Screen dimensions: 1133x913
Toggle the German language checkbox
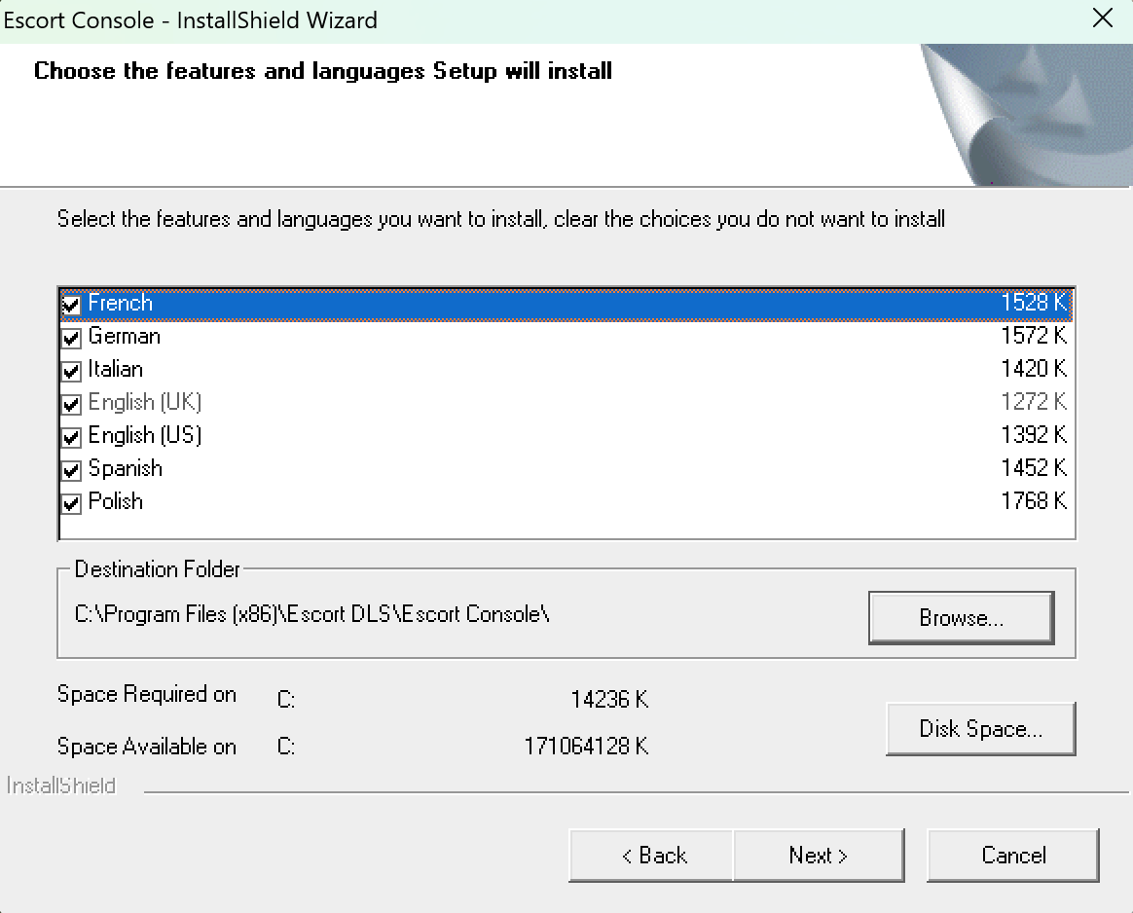click(x=71, y=338)
